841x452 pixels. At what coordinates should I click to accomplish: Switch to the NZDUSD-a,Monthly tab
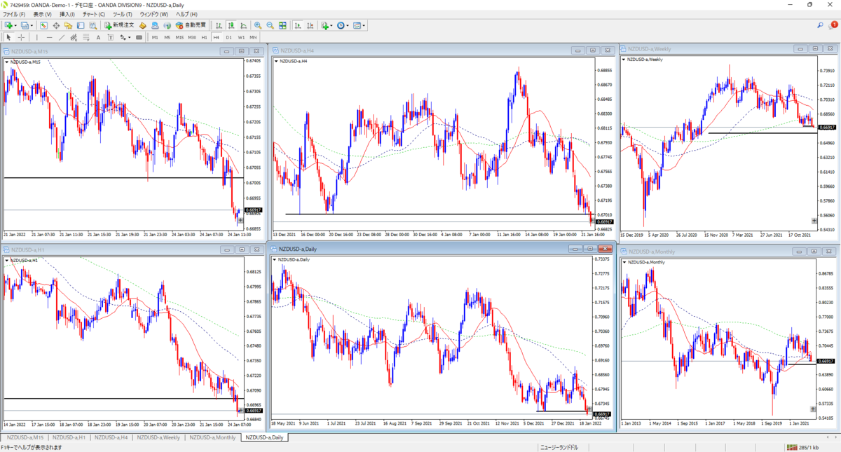[212, 437]
